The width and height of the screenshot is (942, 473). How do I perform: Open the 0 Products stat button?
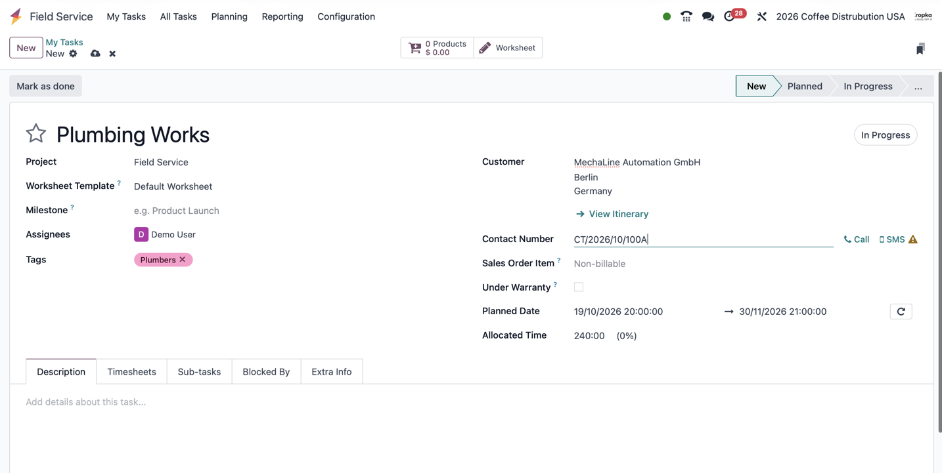(437, 48)
